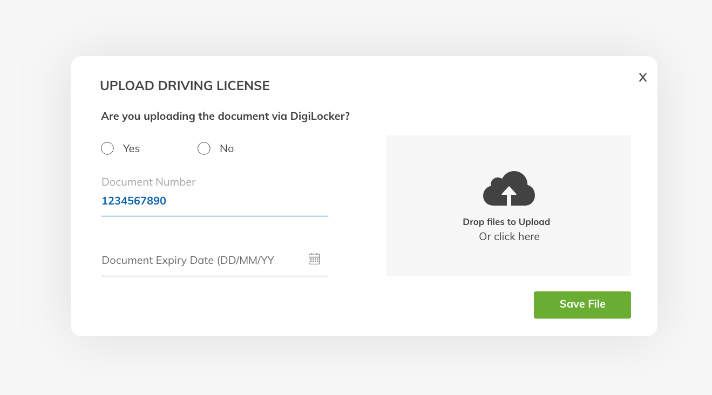This screenshot has width=712, height=395.
Task: Select the Yes radio button
Action: tap(107, 148)
